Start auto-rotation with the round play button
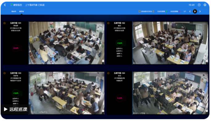This screenshot has height=121, width=211. (195, 11)
